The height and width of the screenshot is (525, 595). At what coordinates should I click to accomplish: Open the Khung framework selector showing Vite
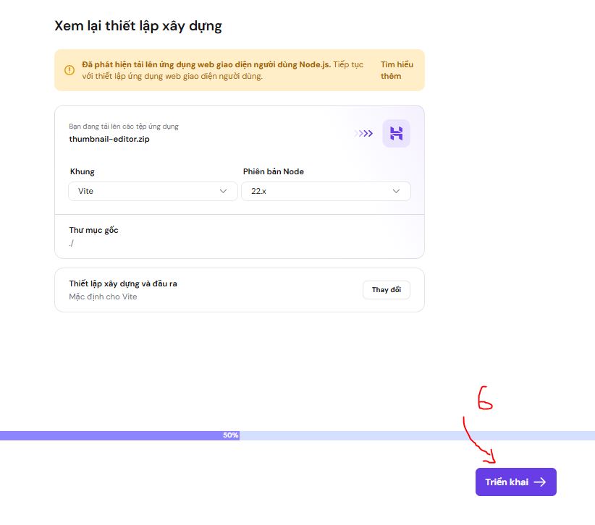click(x=152, y=191)
